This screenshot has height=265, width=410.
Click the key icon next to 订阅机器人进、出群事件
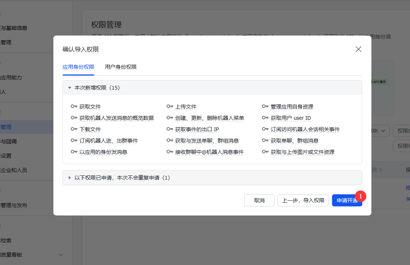tap(74, 141)
